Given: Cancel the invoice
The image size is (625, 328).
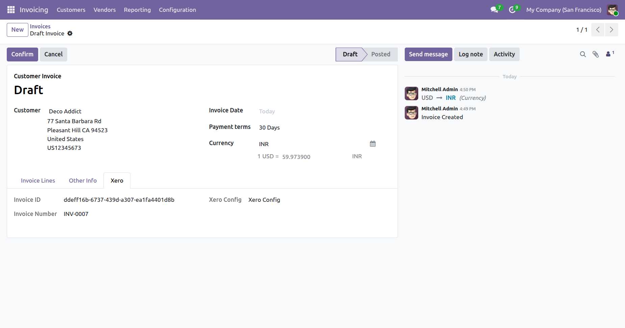Looking at the screenshot, I should (x=53, y=54).
